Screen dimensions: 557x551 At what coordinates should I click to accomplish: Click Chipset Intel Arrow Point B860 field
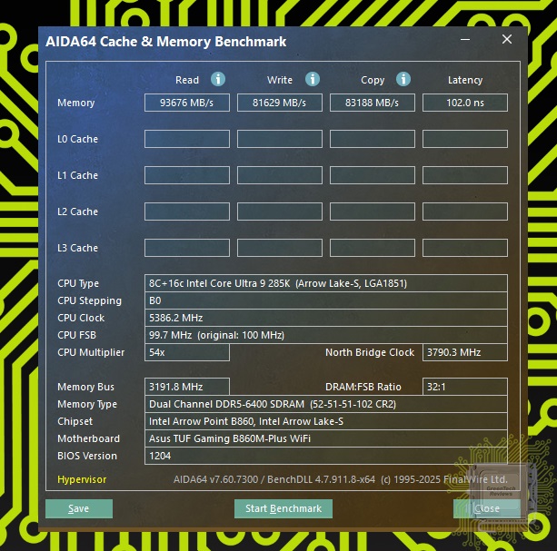(325, 421)
